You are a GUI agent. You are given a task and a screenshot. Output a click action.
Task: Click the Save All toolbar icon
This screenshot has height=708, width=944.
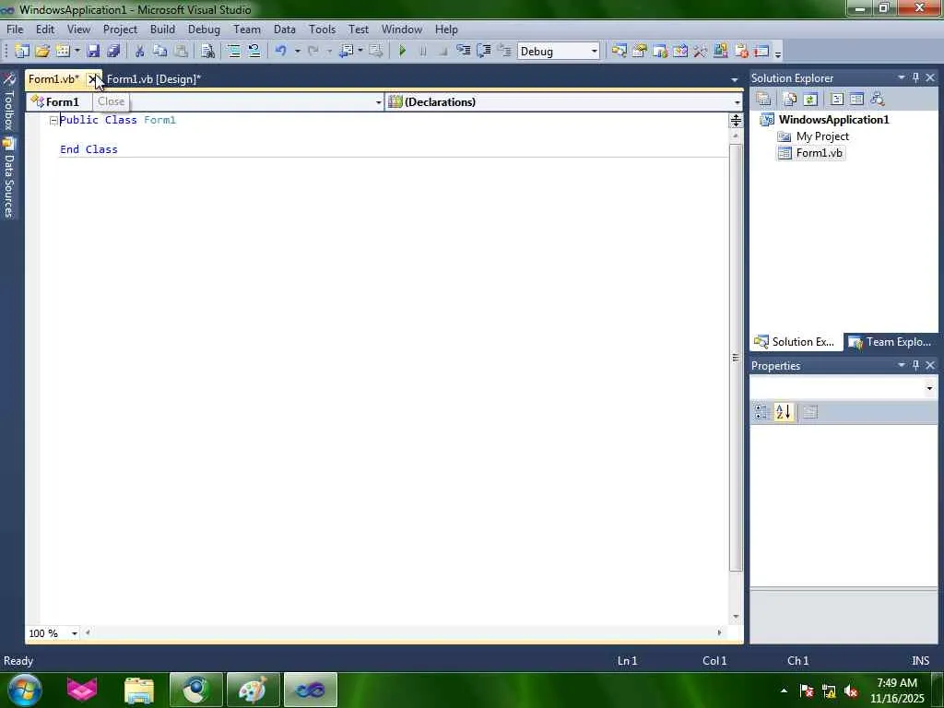pyautogui.click(x=113, y=52)
